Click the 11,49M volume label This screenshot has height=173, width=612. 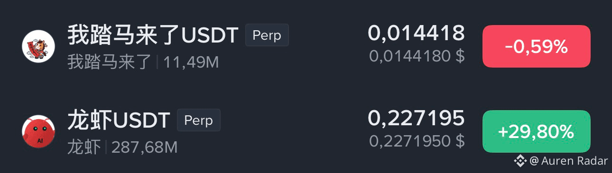[x=191, y=62]
